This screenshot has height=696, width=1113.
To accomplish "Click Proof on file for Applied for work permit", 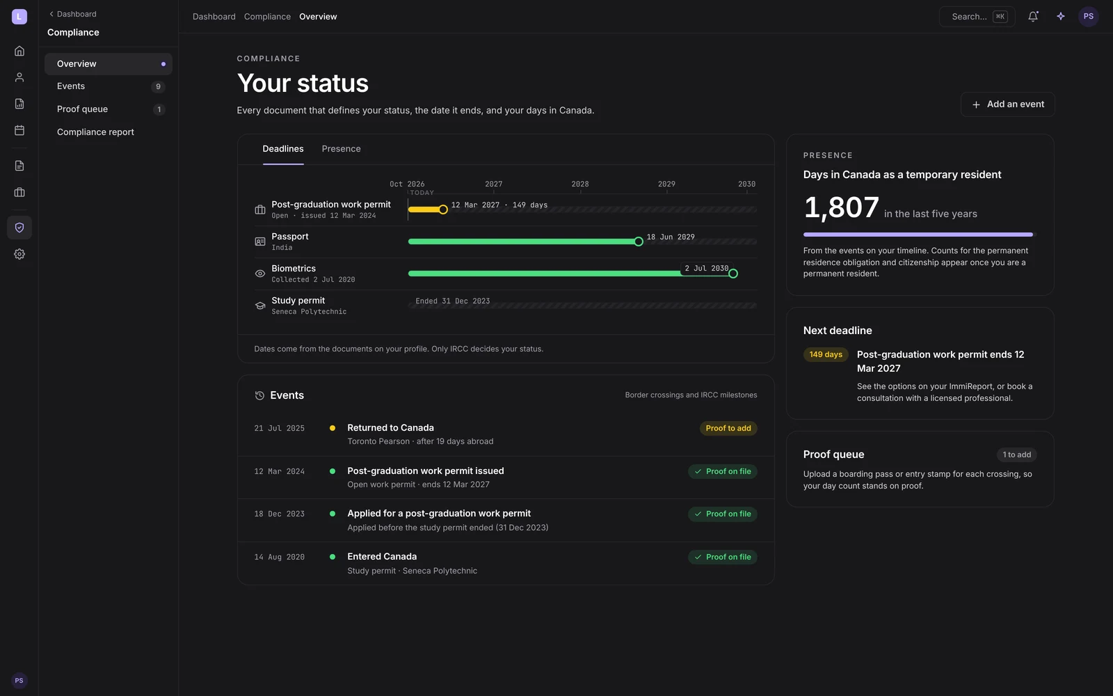I will pos(723,514).
